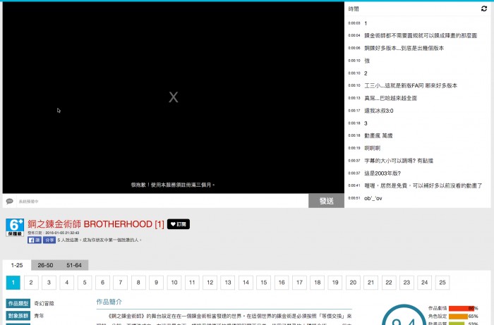The height and width of the screenshot is (325, 494).
Task: Go to episode 11
Action: [x=192, y=283]
